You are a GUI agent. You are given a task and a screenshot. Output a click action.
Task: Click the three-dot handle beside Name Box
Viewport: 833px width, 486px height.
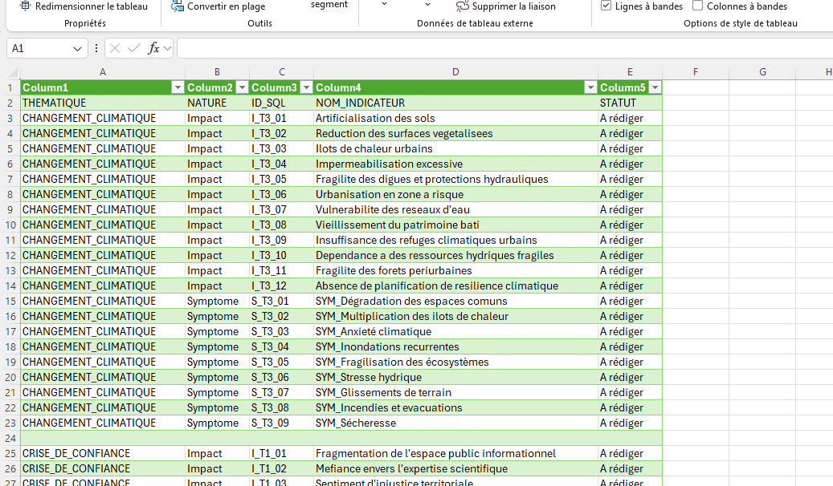pyautogui.click(x=96, y=48)
